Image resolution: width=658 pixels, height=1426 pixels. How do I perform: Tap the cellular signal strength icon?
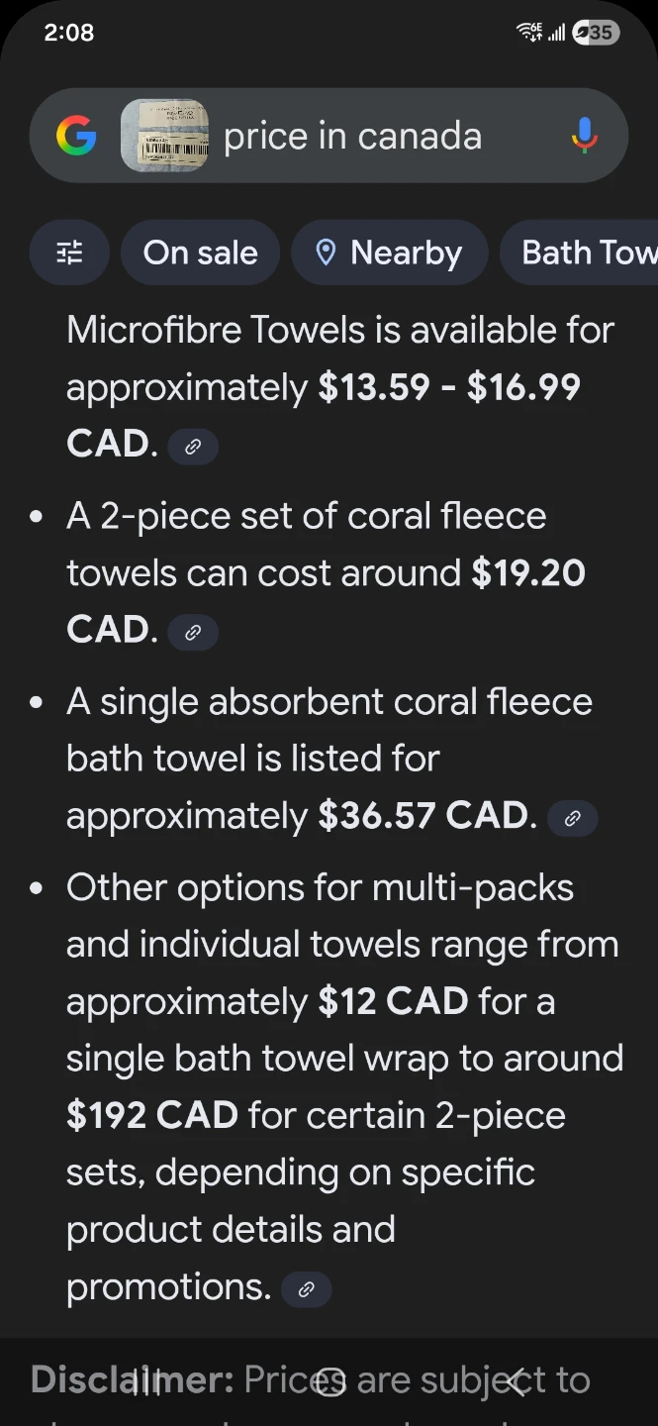pyautogui.click(x=557, y=33)
